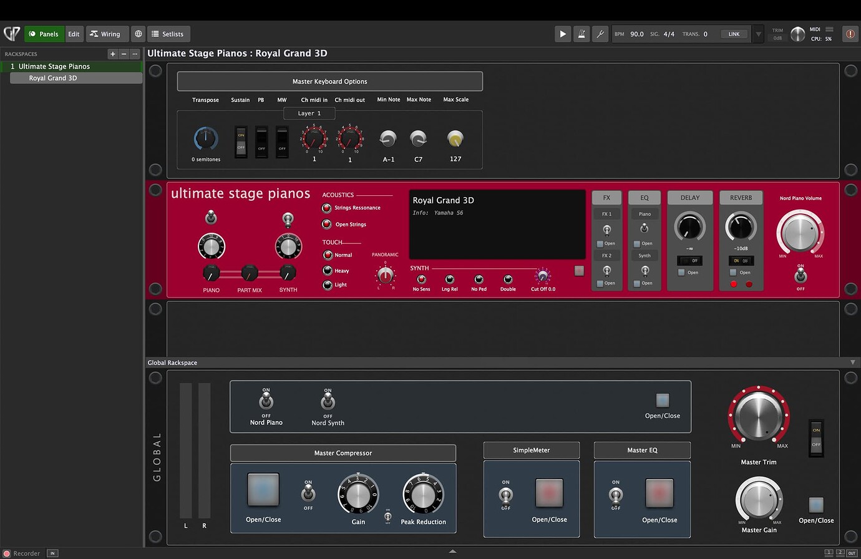The width and height of the screenshot is (861, 559).
Task: Click the Ch midi out knob
Action: coord(349,139)
